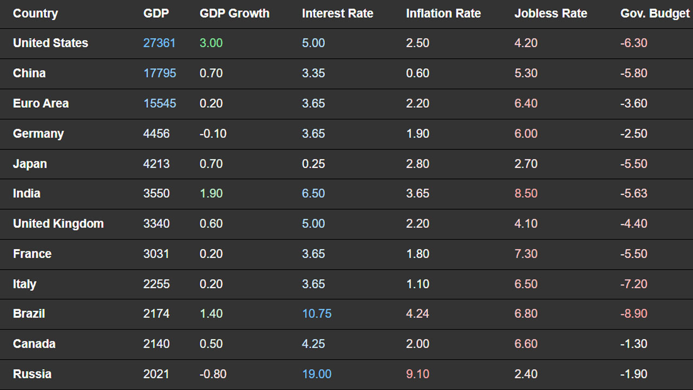Click United Kingdom government budget -4.40

[634, 224]
